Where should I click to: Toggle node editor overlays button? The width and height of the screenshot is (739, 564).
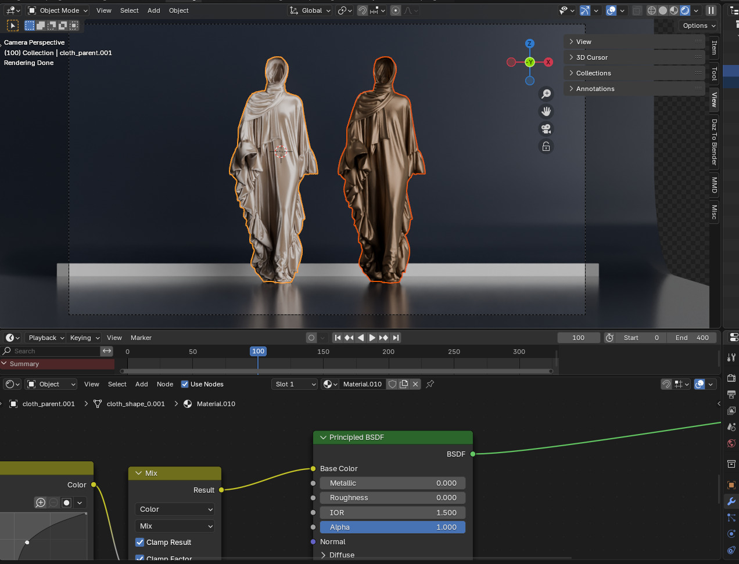pos(700,384)
